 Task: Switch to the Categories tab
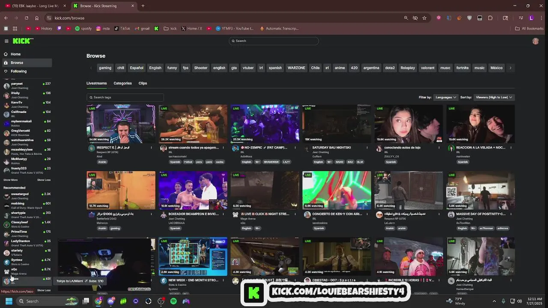click(122, 83)
